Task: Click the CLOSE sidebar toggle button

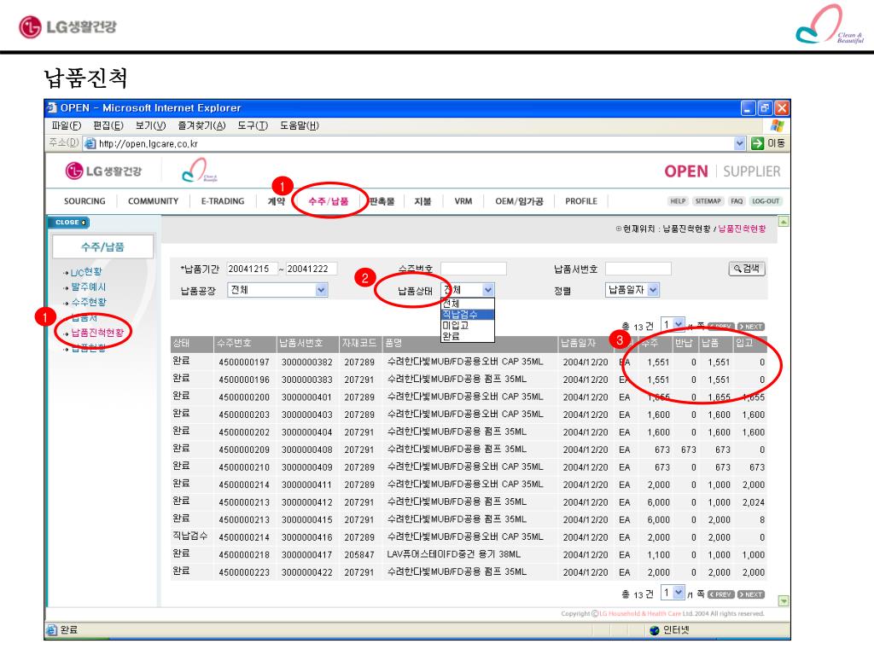Action: [69, 223]
